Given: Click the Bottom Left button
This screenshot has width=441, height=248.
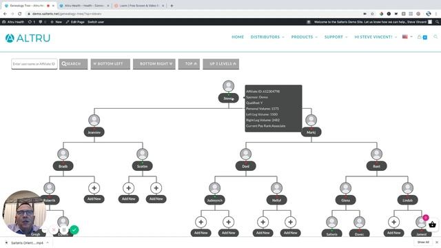Looking at the screenshot, I should pyautogui.click(x=110, y=64).
